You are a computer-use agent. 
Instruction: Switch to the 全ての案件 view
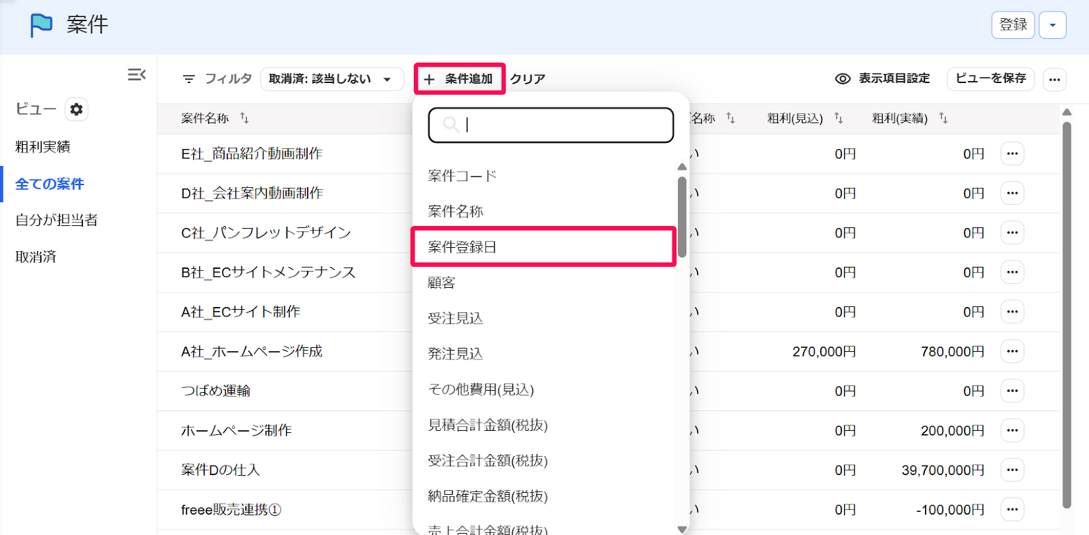tap(50, 184)
